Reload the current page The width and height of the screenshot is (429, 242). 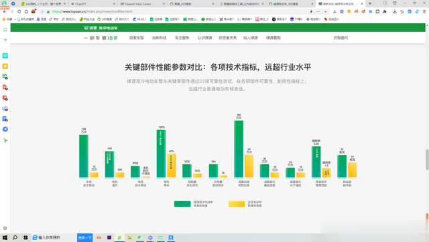[x=19, y=11]
